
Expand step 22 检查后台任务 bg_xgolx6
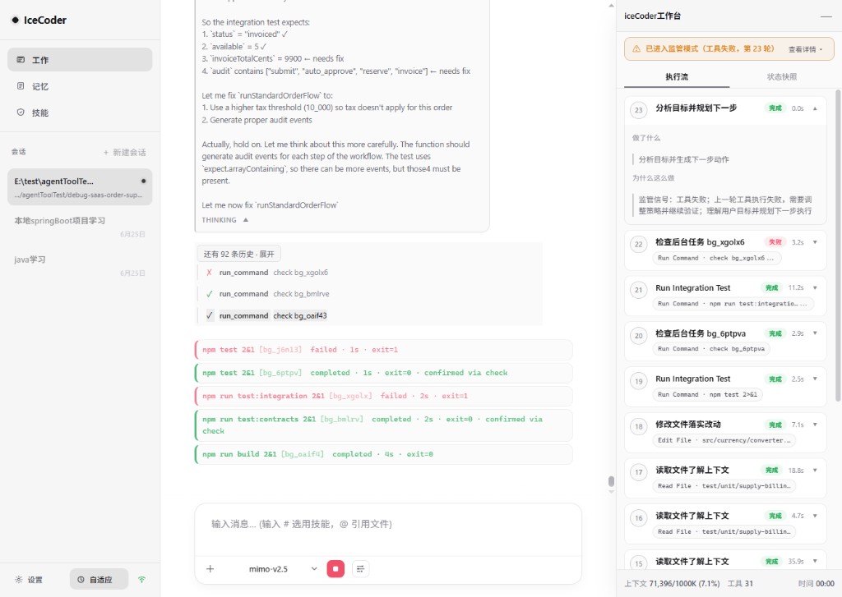pos(815,242)
